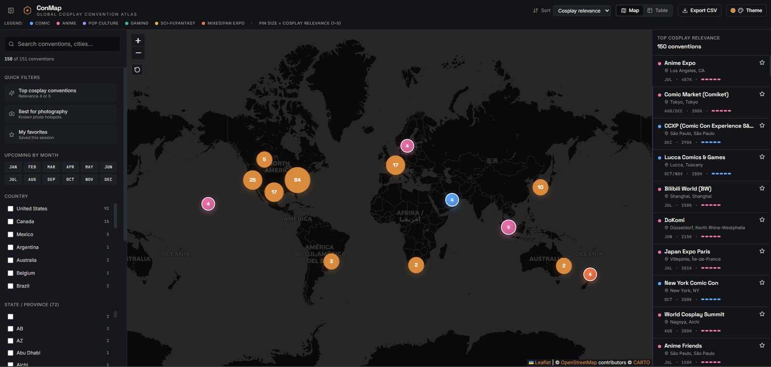The height and width of the screenshot is (367, 771).
Task: Click the Europe cluster of 17
Action: click(x=396, y=165)
